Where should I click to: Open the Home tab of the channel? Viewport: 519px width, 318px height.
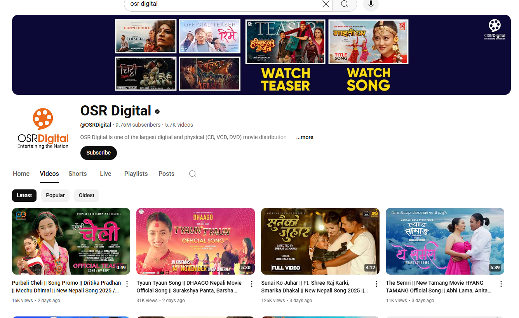coord(21,174)
